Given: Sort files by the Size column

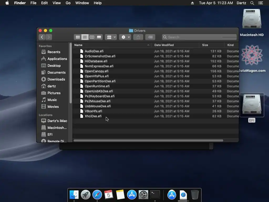Looking at the screenshot, I should (x=205, y=45).
